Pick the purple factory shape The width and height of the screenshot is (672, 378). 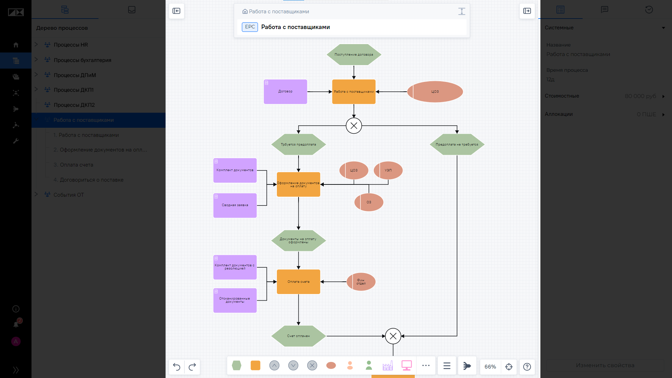[x=388, y=365]
